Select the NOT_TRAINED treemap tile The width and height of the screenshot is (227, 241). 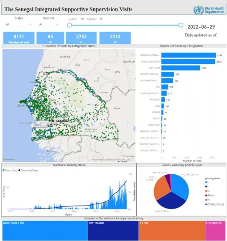(x=113, y=231)
